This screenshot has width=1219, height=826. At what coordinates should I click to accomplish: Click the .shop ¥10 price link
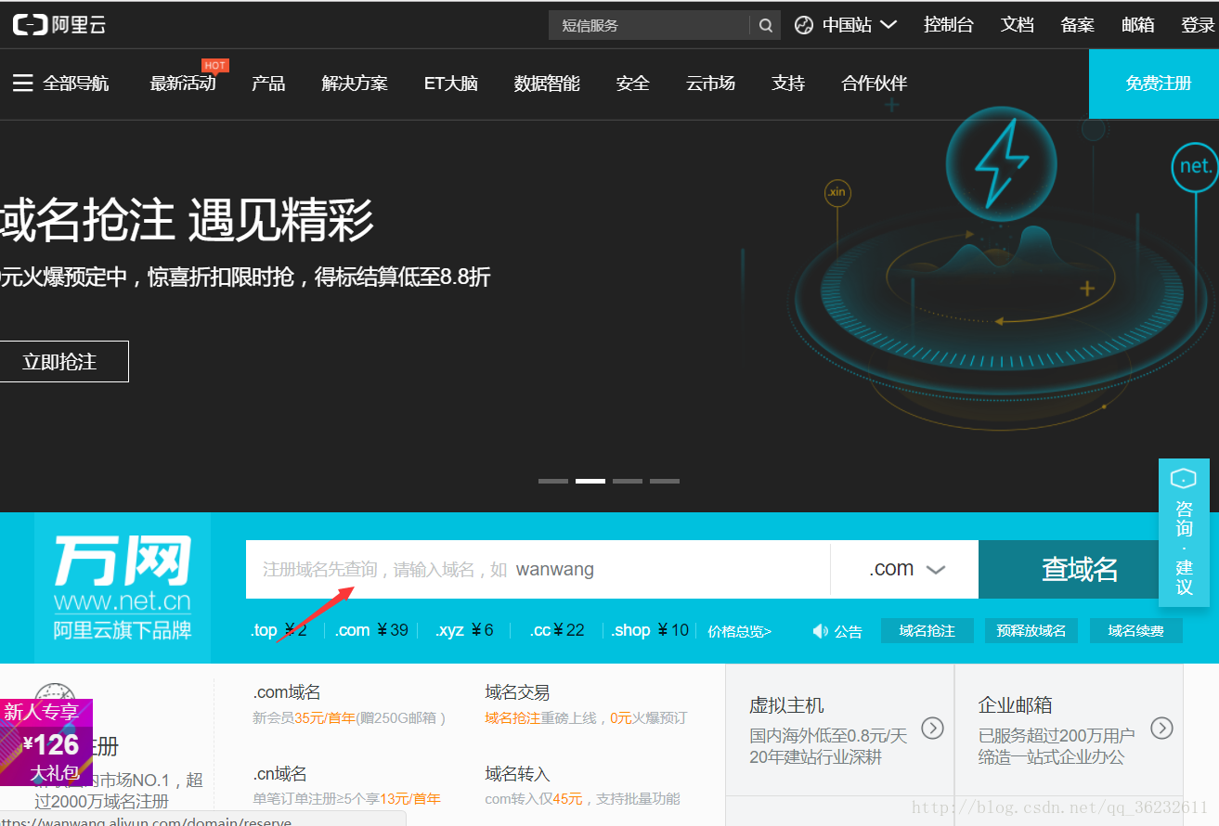pyautogui.click(x=650, y=630)
